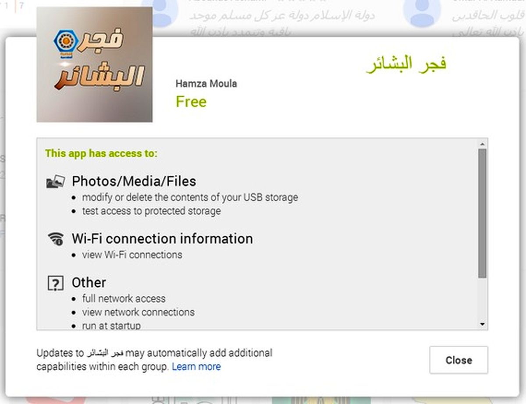Select the Wi-Fi connection information heading
Viewport: 526px width, 404px height.
pyautogui.click(x=162, y=239)
